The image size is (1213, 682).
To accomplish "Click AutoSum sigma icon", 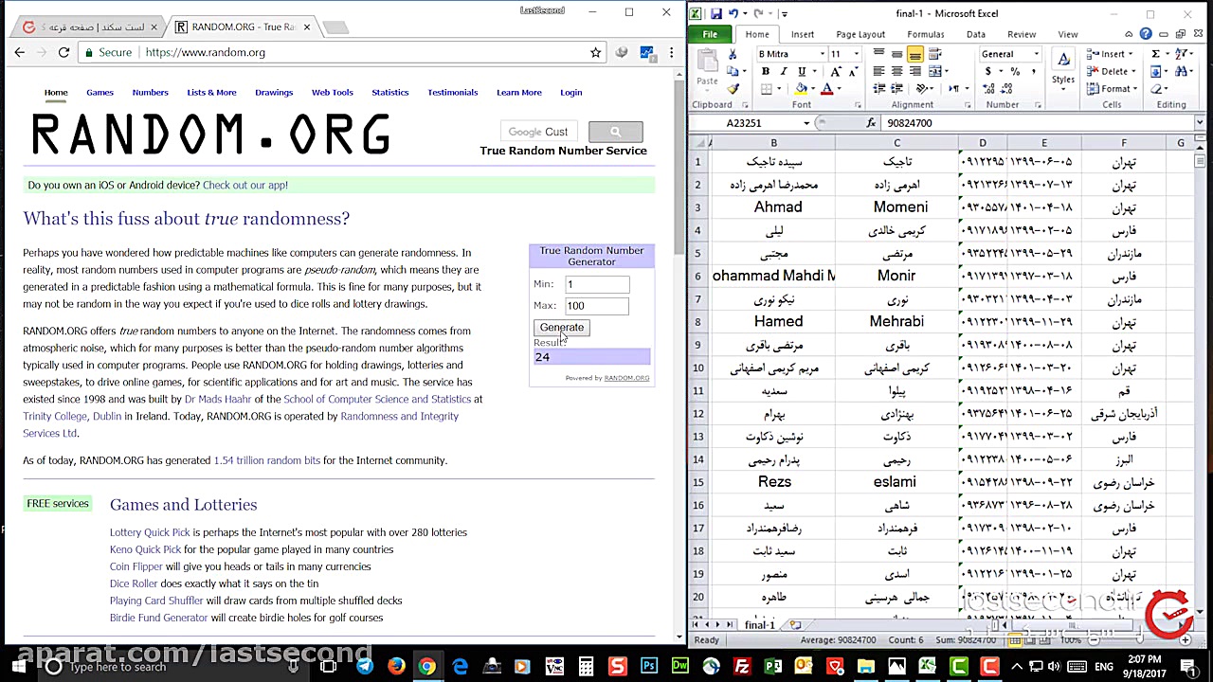I will point(1155,54).
